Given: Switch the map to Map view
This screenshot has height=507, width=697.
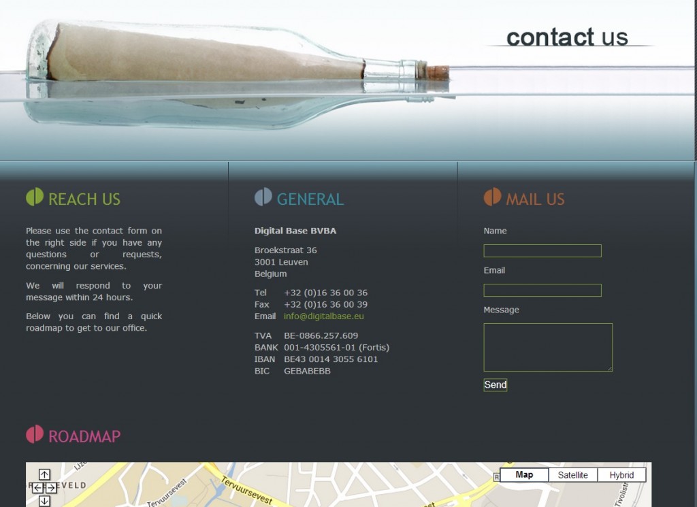Looking at the screenshot, I should click(x=525, y=474).
